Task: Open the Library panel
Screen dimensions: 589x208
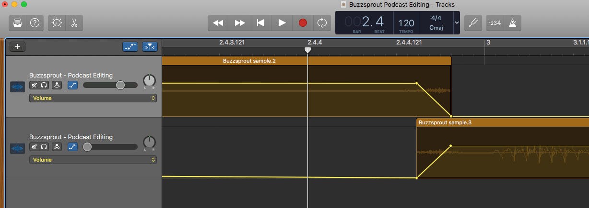Action: coord(18,23)
